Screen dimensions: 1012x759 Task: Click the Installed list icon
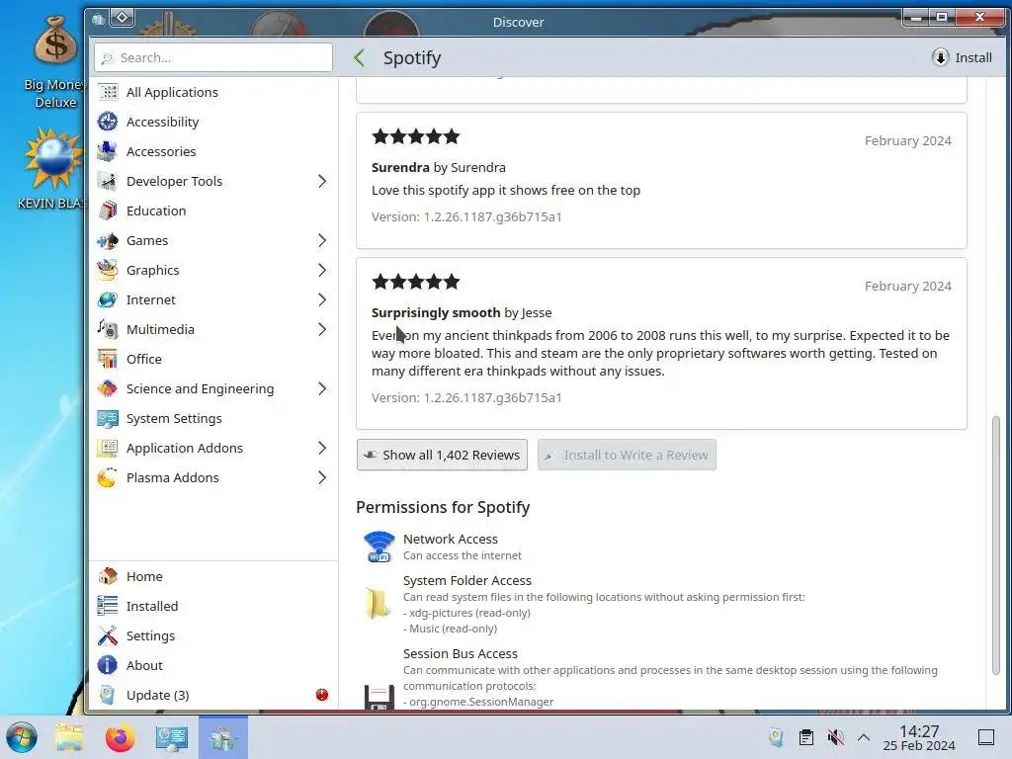point(108,606)
